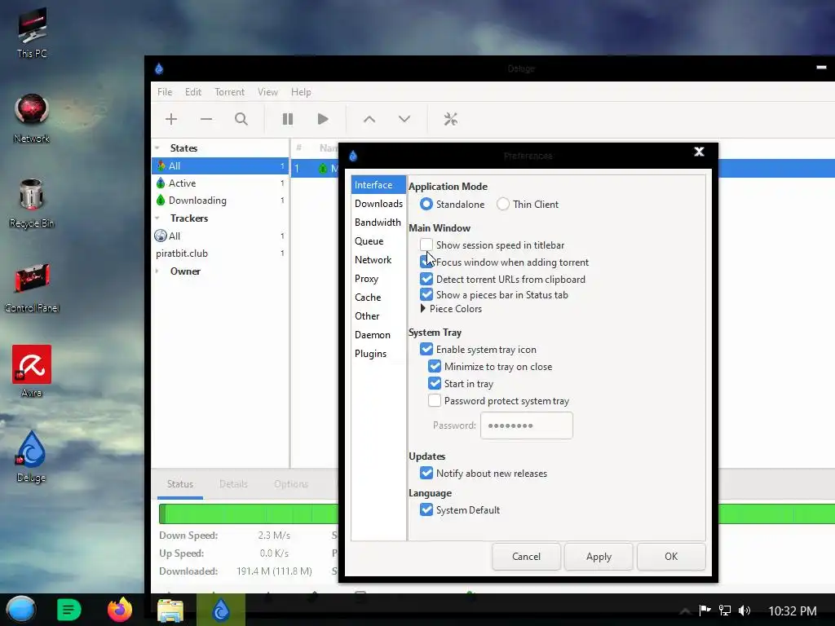Click Cancel in Preferences dialog
The image size is (835, 626).
(x=526, y=556)
